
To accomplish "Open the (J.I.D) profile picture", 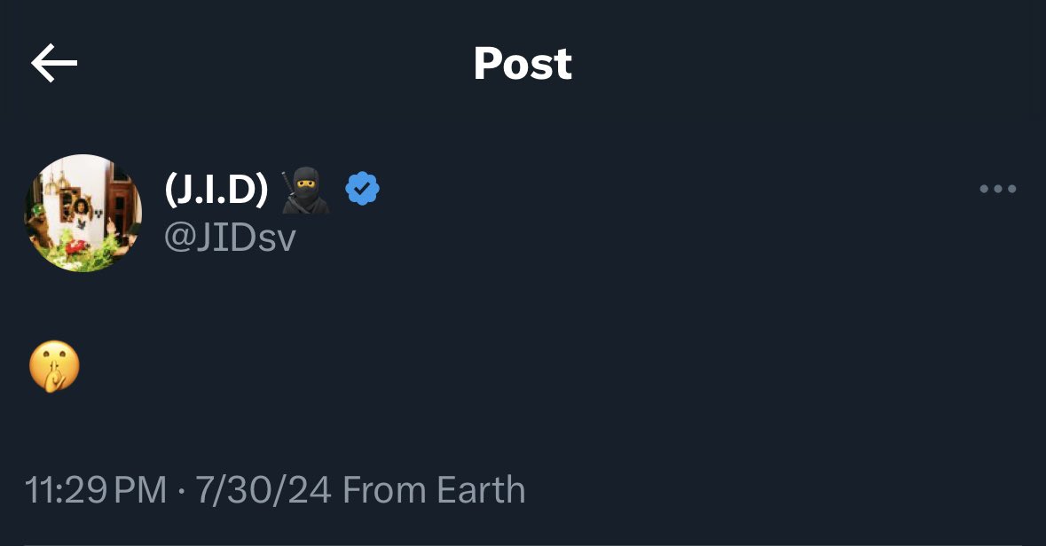I will (x=83, y=214).
